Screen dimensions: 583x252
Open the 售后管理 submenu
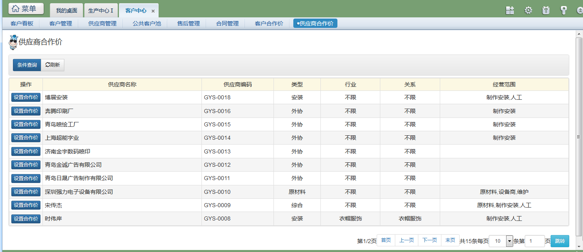click(189, 23)
